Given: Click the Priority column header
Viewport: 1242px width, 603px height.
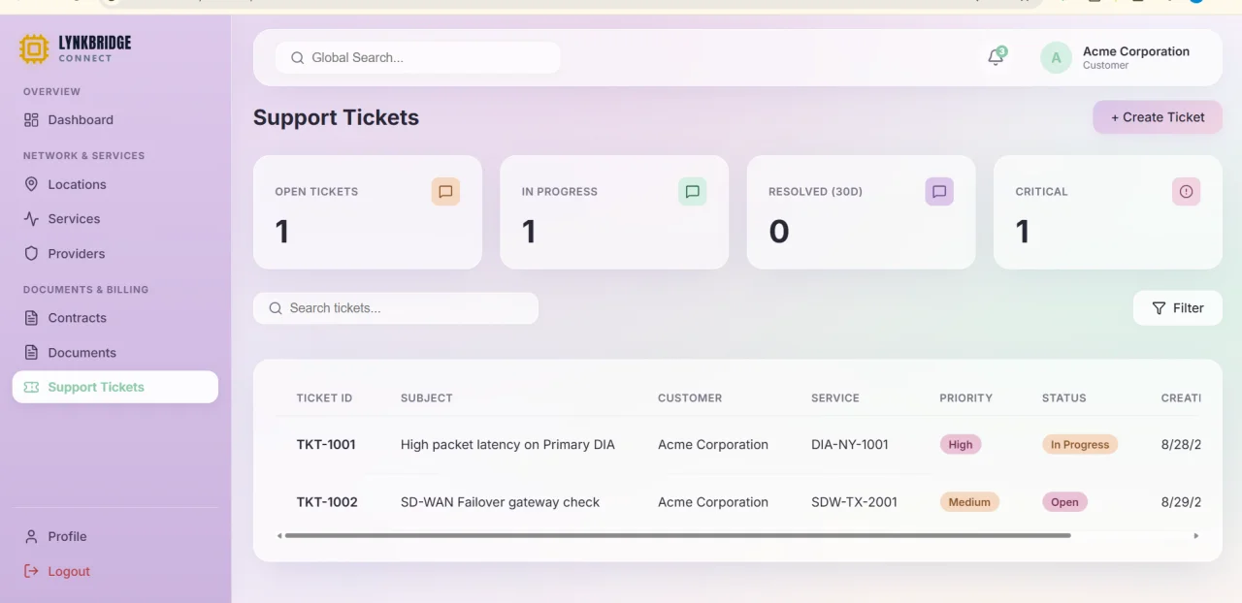Looking at the screenshot, I should tap(965, 398).
